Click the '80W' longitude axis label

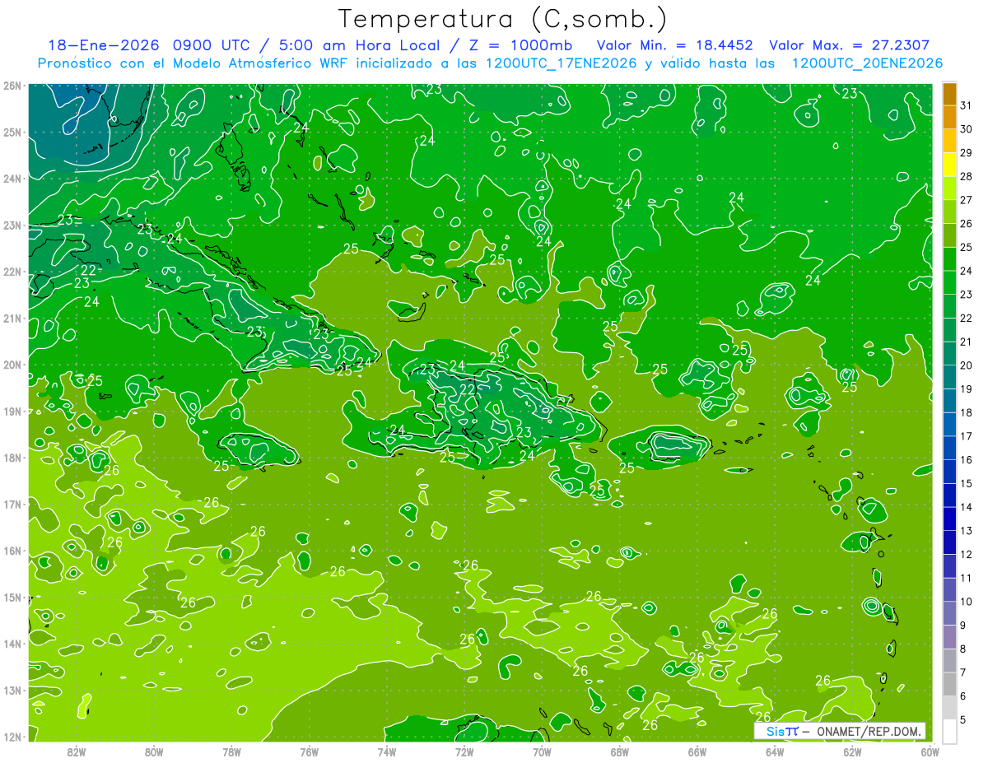coord(154,751)
